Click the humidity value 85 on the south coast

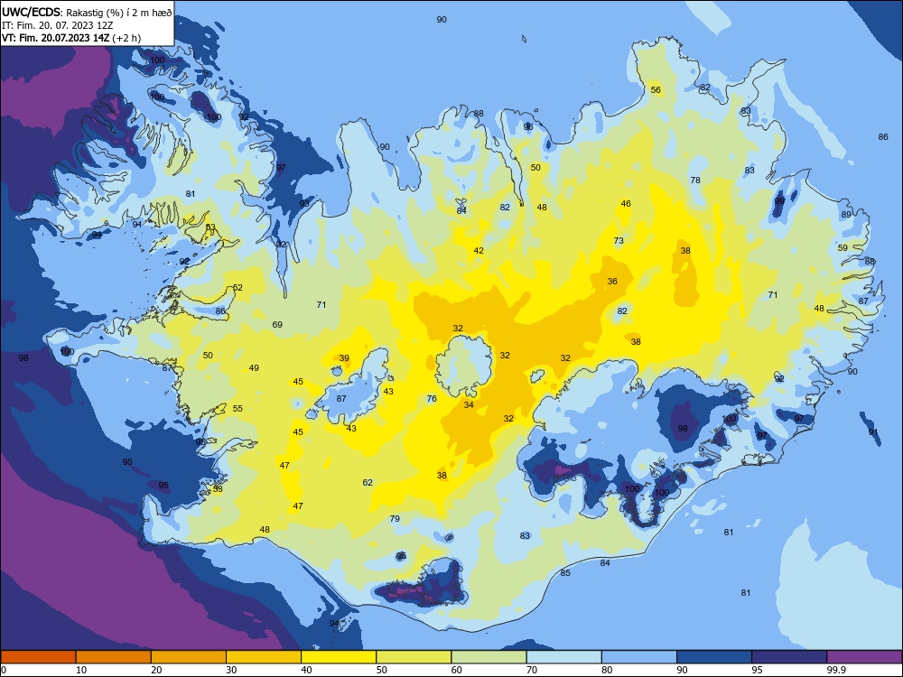[565, 573]
